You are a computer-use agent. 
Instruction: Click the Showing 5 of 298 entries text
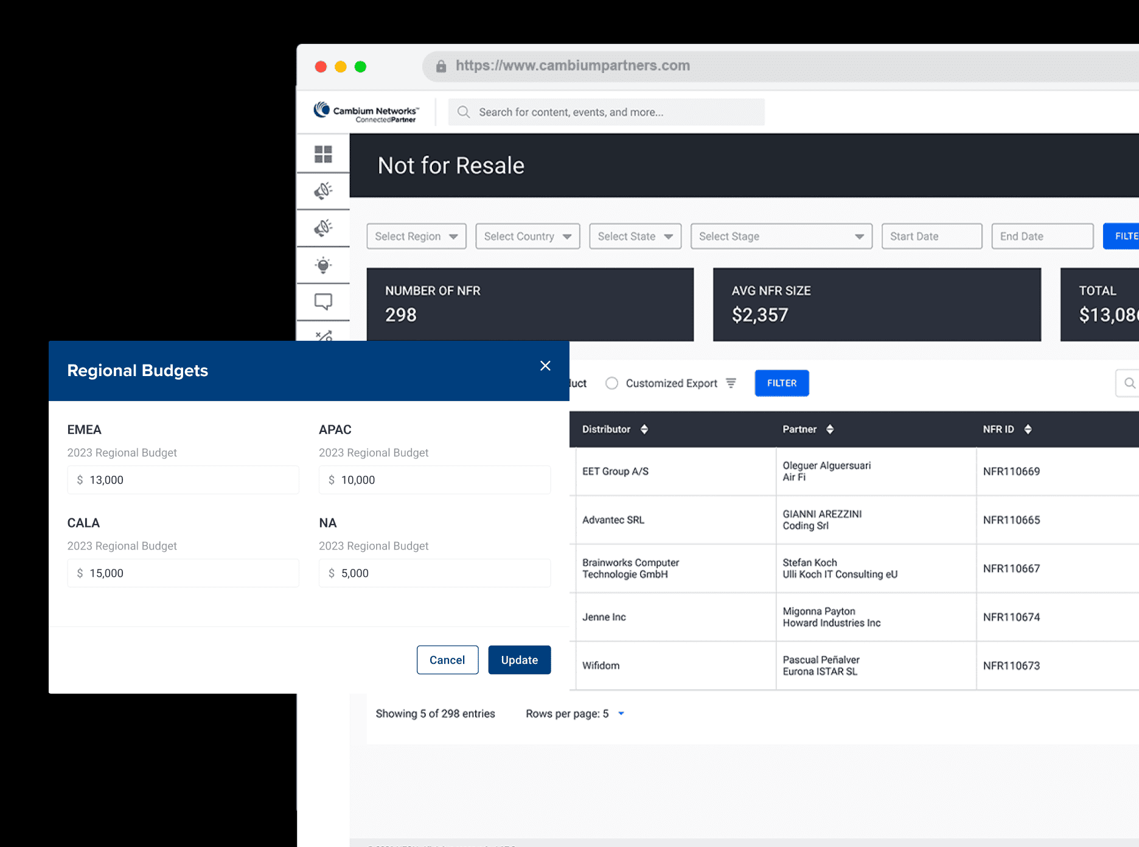tap(435, 714)
